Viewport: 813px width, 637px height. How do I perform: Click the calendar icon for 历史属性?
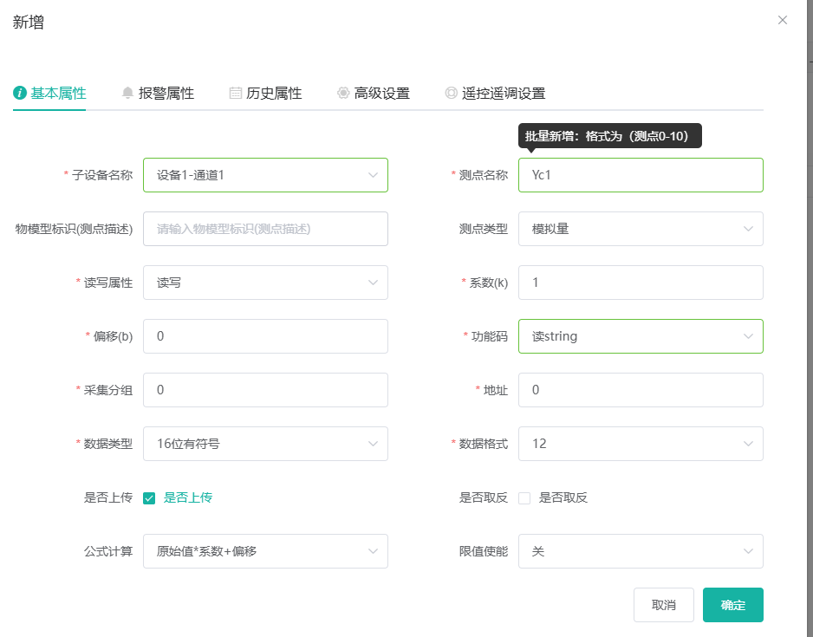236,93
